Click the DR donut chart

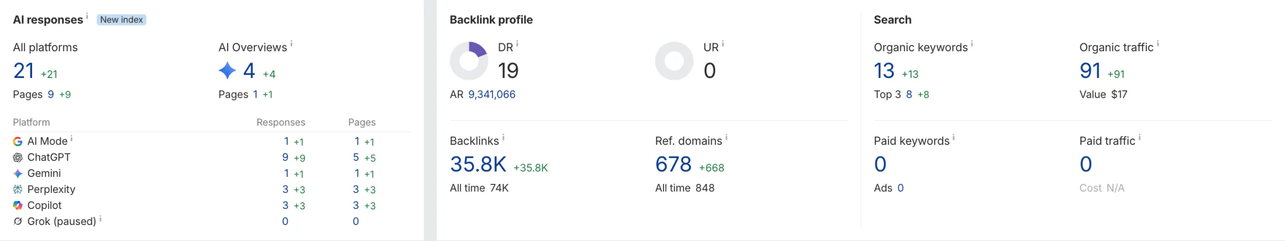tap(469, 61)
